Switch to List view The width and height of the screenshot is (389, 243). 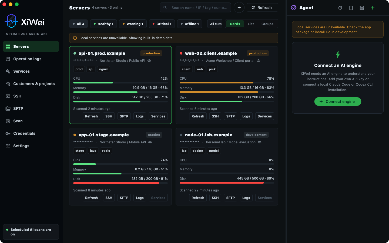251,24
